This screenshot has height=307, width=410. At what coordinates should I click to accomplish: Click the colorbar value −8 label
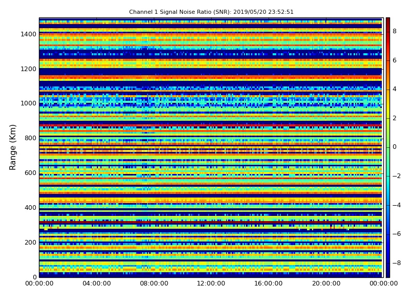click(x=396, y=263)
